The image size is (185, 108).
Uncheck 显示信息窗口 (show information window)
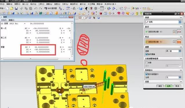tap(146, 74)
